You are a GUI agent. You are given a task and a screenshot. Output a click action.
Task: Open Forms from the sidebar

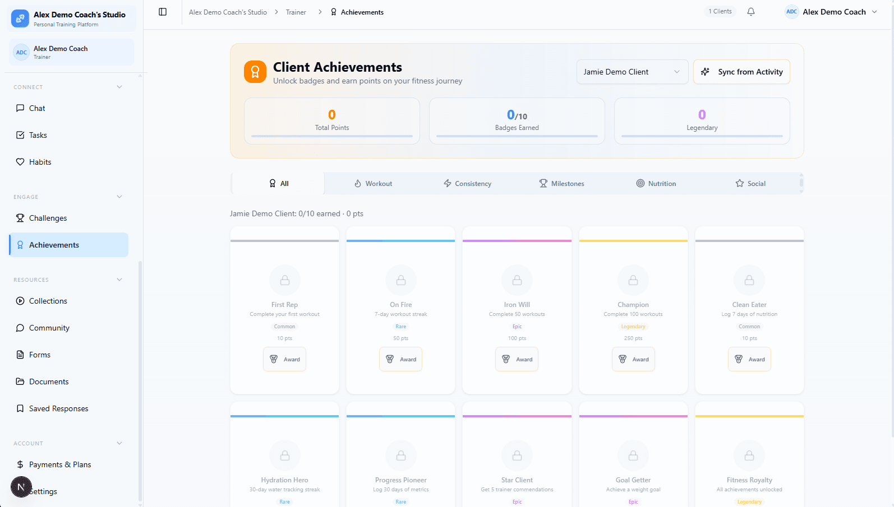(69, 355)
